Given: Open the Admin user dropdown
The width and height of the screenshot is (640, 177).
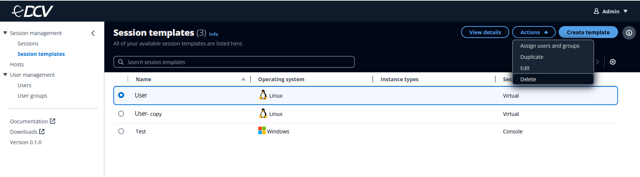Looking at the screenshot, I should point(610,11).
